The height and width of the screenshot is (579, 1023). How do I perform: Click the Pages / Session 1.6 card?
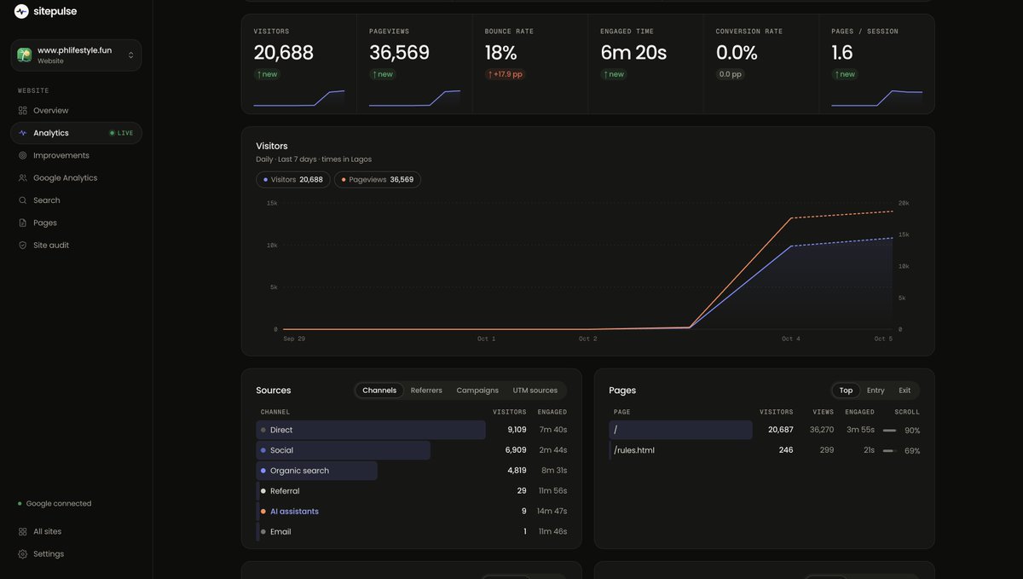point(876,64)
